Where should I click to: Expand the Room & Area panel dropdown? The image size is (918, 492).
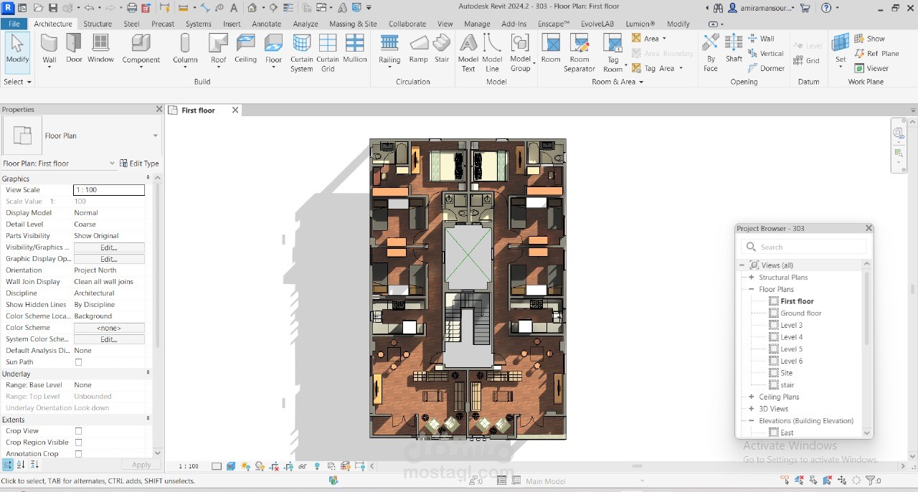click(617, 82)
